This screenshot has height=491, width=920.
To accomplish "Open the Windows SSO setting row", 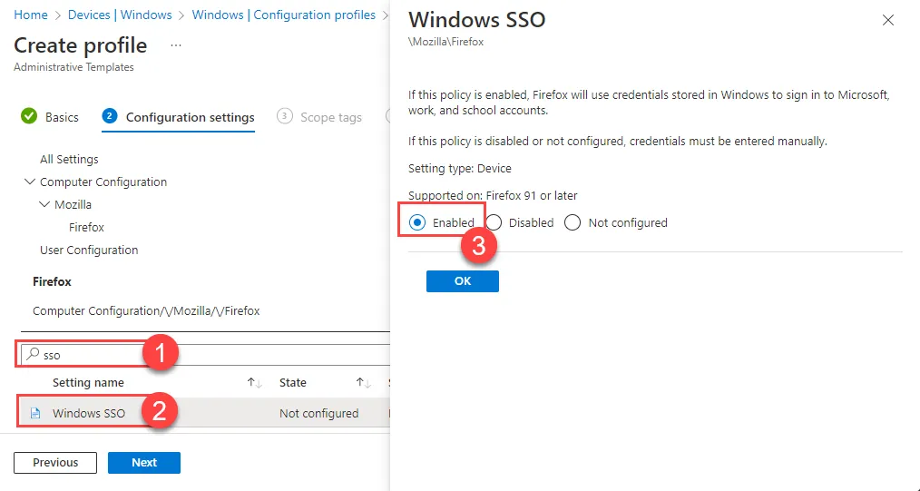I will (203, 413).
